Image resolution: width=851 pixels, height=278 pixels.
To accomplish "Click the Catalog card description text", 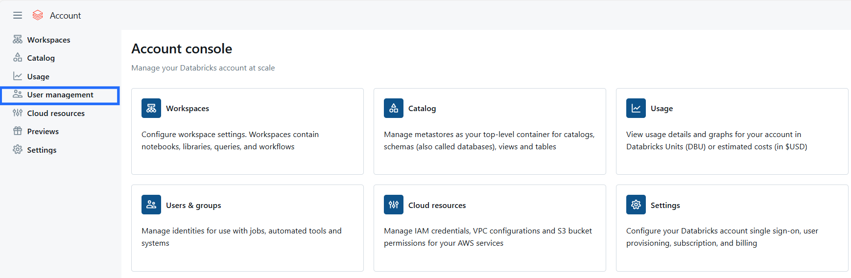I will click(489, 140).
